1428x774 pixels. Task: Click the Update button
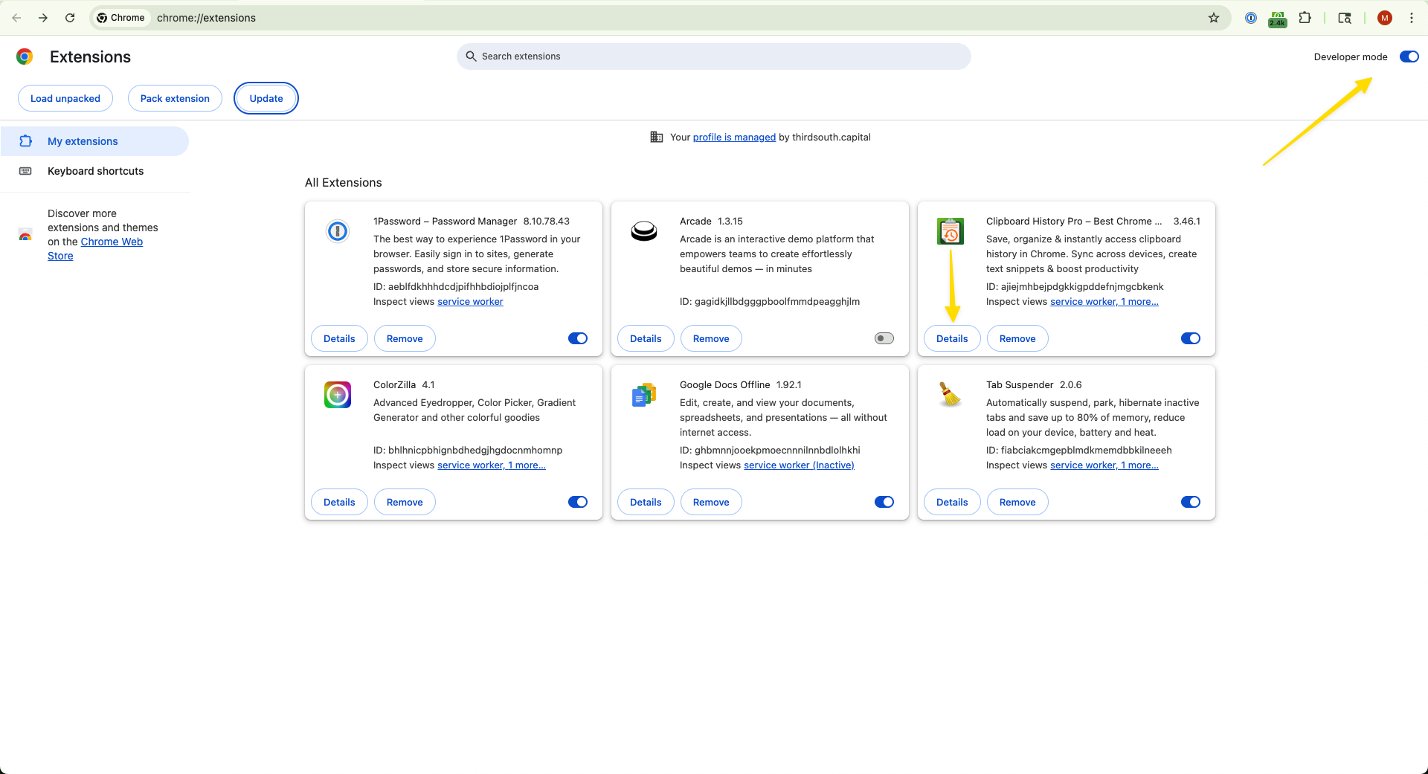[266, 98]
